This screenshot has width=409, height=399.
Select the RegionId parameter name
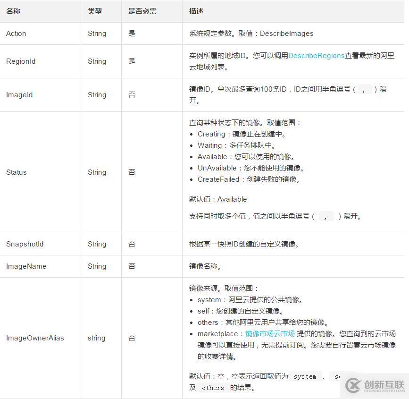pyautogui.click(x=21, y=61)
